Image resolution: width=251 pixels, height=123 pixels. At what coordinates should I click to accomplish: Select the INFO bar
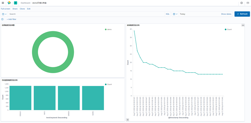(44, 98)
